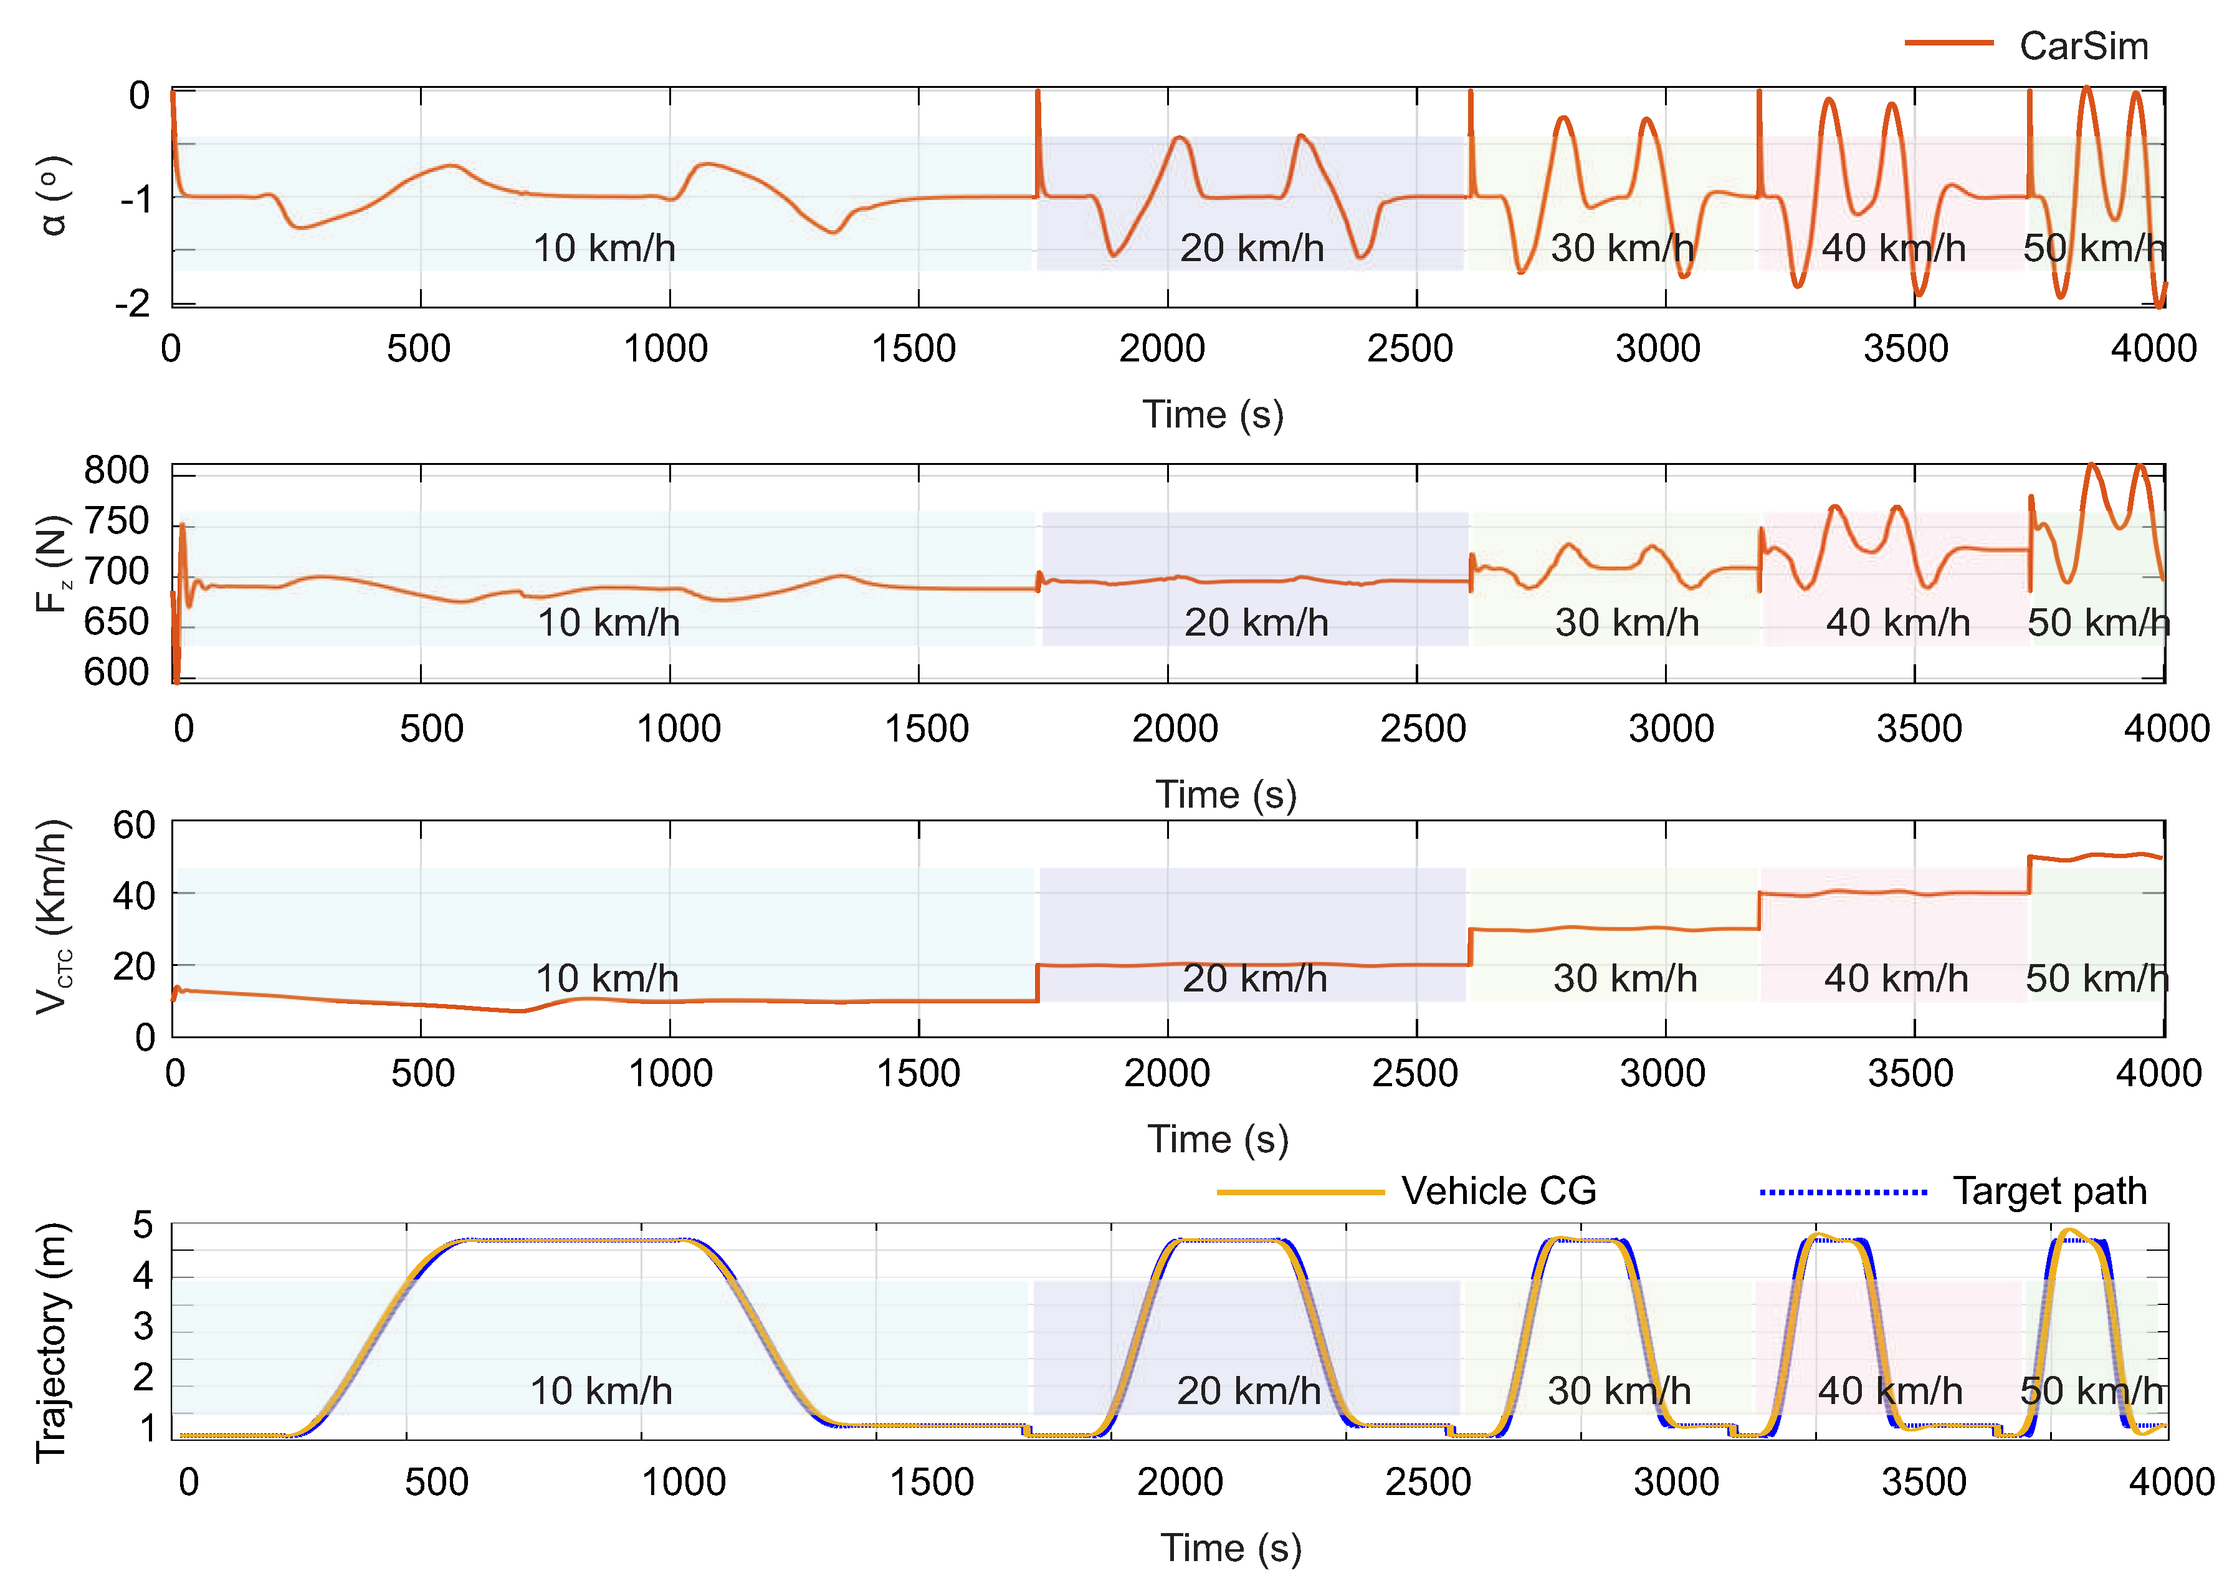Click the Time (s) label under the top plot
2237x1591 pixels.
[1214, 416]
